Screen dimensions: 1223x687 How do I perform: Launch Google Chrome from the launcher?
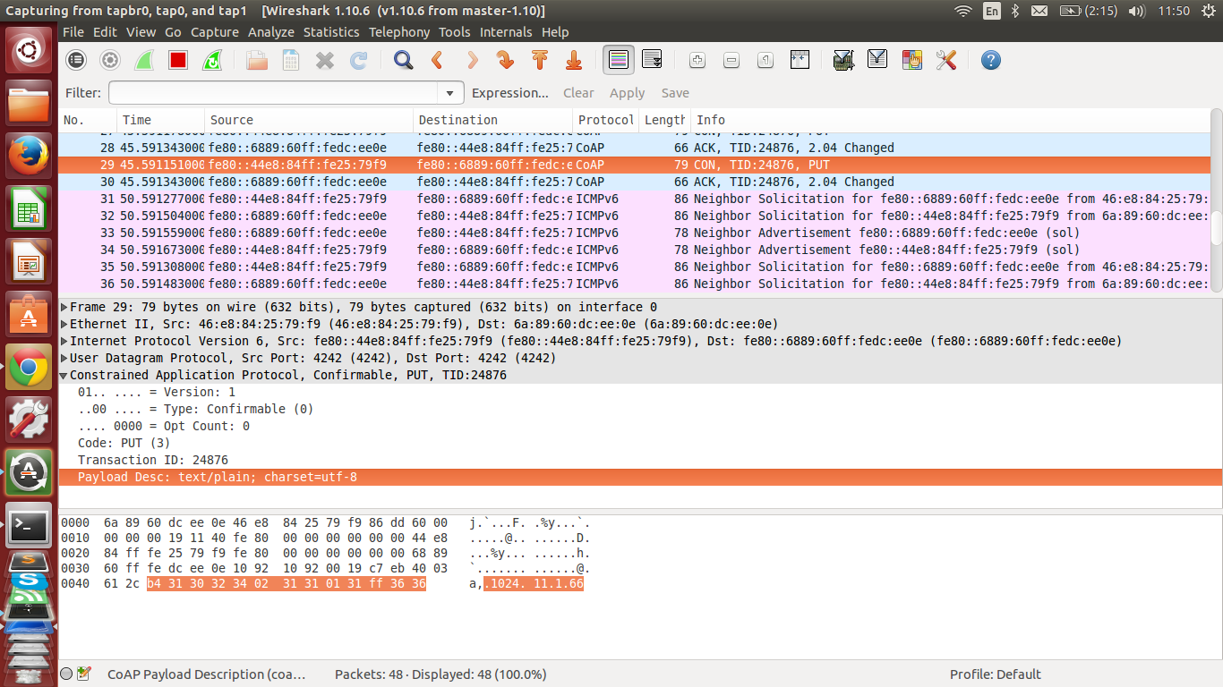(30, 367)
